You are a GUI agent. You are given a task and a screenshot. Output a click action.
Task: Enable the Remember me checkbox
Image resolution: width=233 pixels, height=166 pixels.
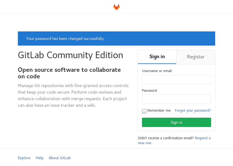click(x=144, y=111)
